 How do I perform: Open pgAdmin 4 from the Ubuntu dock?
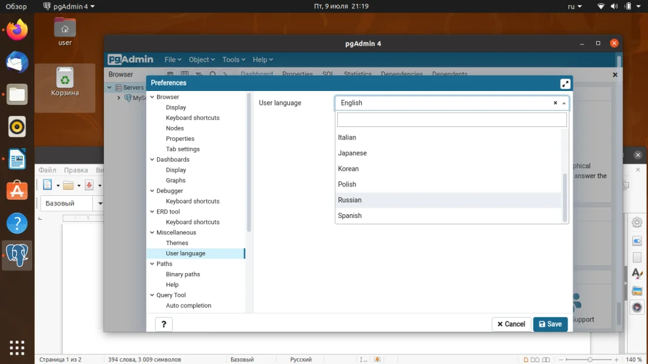pyautogui.click(x=16, y=255)
